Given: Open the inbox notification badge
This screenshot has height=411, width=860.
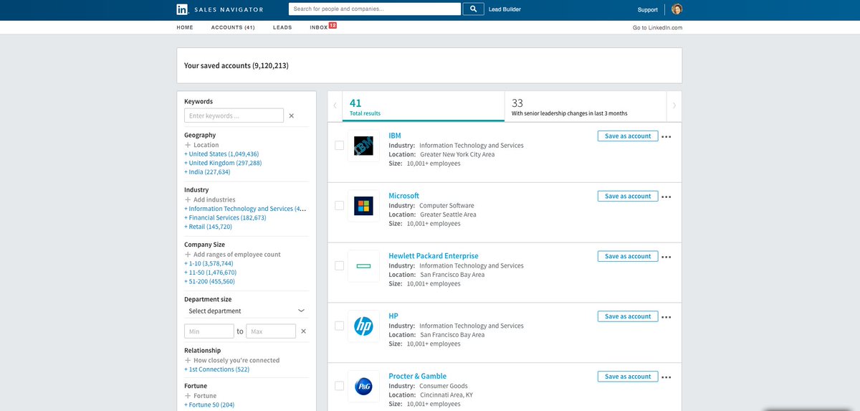Looking at the screenshot, I should [333, 26].
